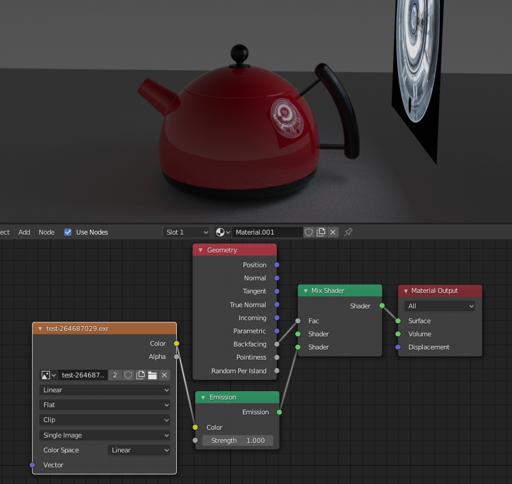Toggle the Use Nodes checkbox
Image resolution: width=512 pixels, height=484 pixels.
[68, 232]
